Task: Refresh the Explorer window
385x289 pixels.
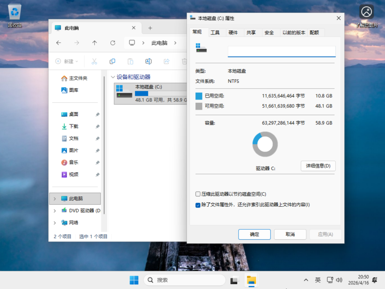Action: click(113, 43)
